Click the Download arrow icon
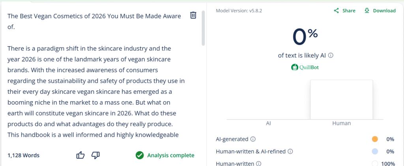This screenshot has height=166, width=404. (x=367, y=11)
